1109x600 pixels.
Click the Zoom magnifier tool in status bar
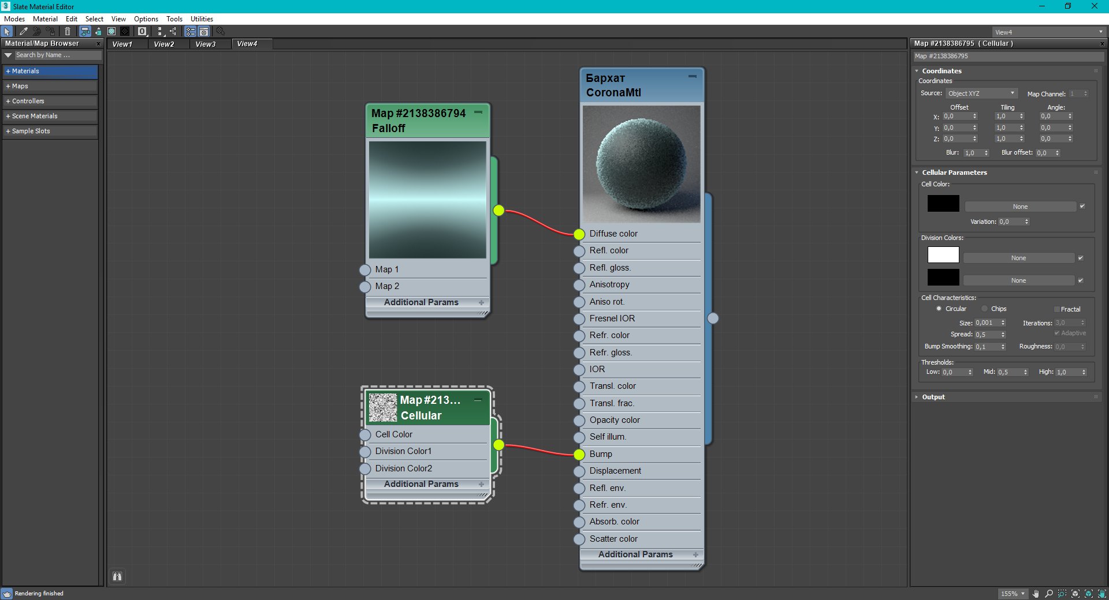click(1049, 594)
